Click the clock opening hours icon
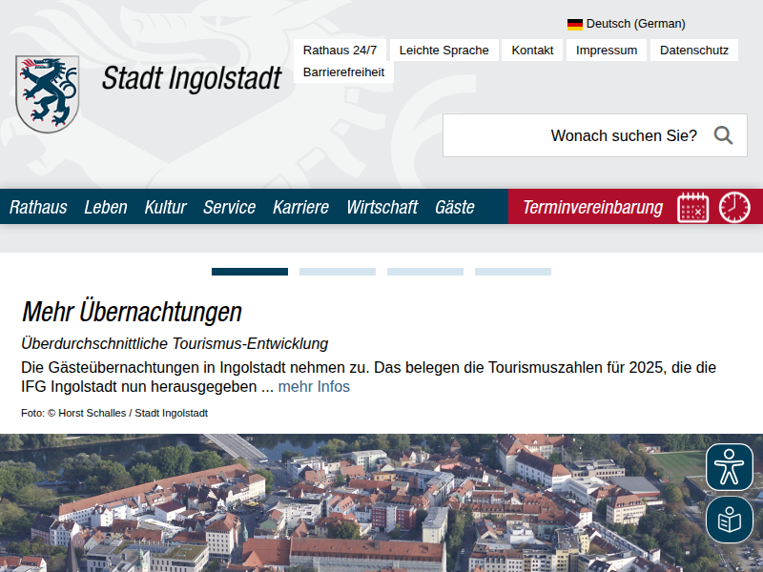The image size is (763, 572). click(734, 207)
